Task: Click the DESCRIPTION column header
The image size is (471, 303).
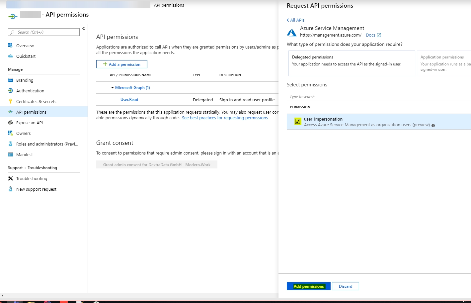Action: point(230,75)
